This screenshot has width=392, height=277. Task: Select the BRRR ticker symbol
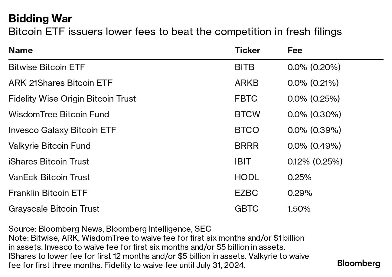tap(247, 146)
